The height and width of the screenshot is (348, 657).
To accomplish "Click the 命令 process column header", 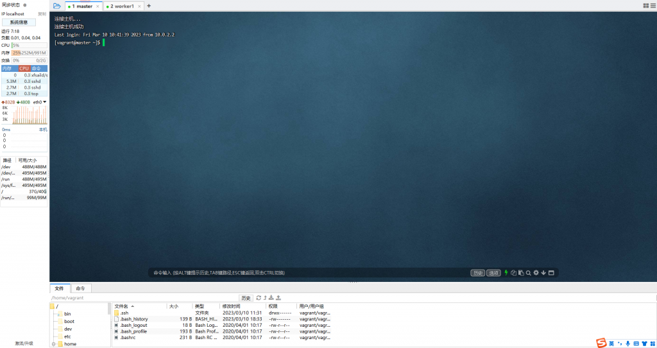I will click(38, 68).
